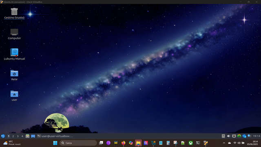Open the Lubuntu application menu button
Screen dimensions: 261x147
(x=3, y=136)
